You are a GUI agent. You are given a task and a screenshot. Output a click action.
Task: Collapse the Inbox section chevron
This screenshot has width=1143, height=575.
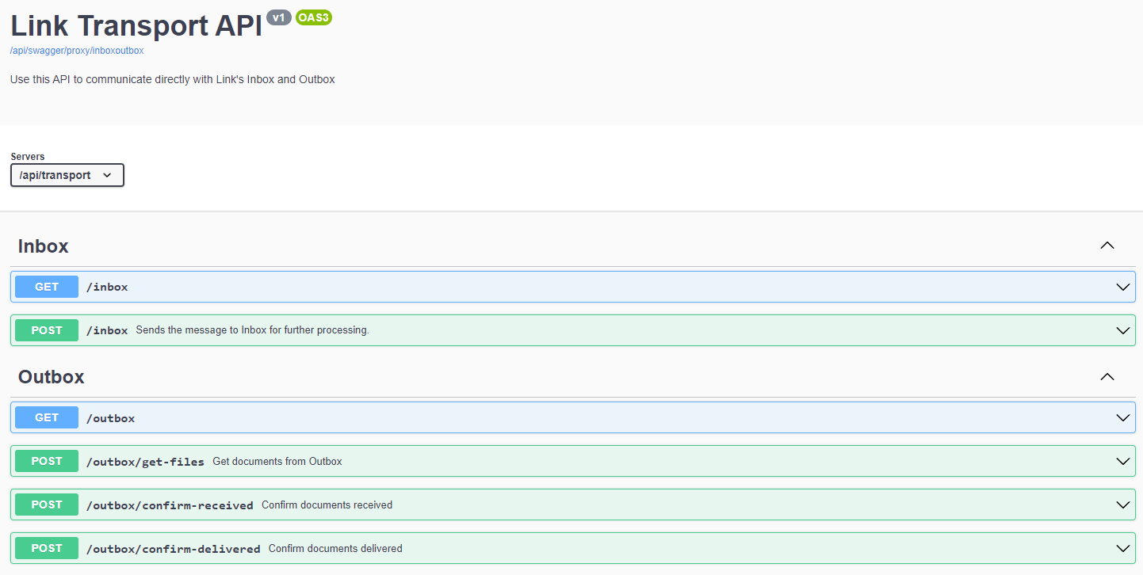click(1107, 246)
